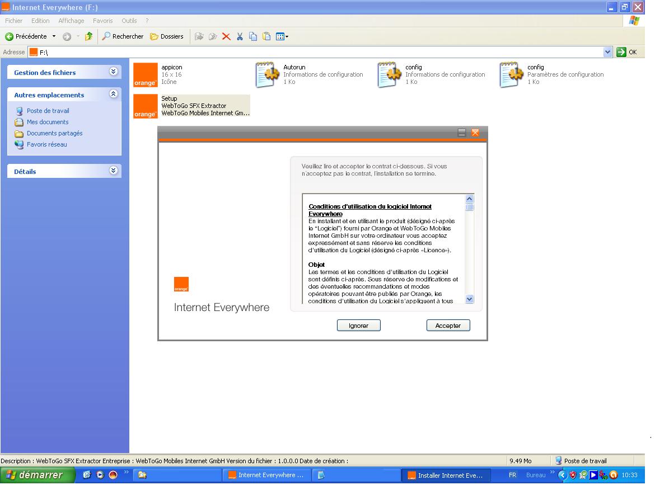Click the green OK go button
Viewport: 655px width, 485px height.
pyautogui.click(x=626, y=52)
